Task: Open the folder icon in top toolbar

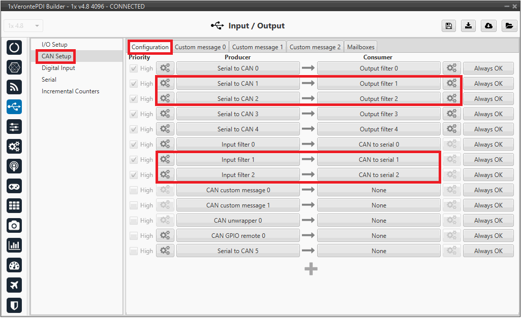Action: coord(508,26)
